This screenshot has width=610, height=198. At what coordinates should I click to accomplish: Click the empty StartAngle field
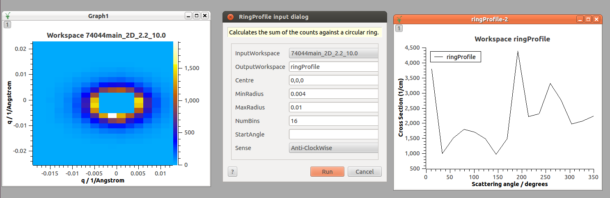coord(333,134)
